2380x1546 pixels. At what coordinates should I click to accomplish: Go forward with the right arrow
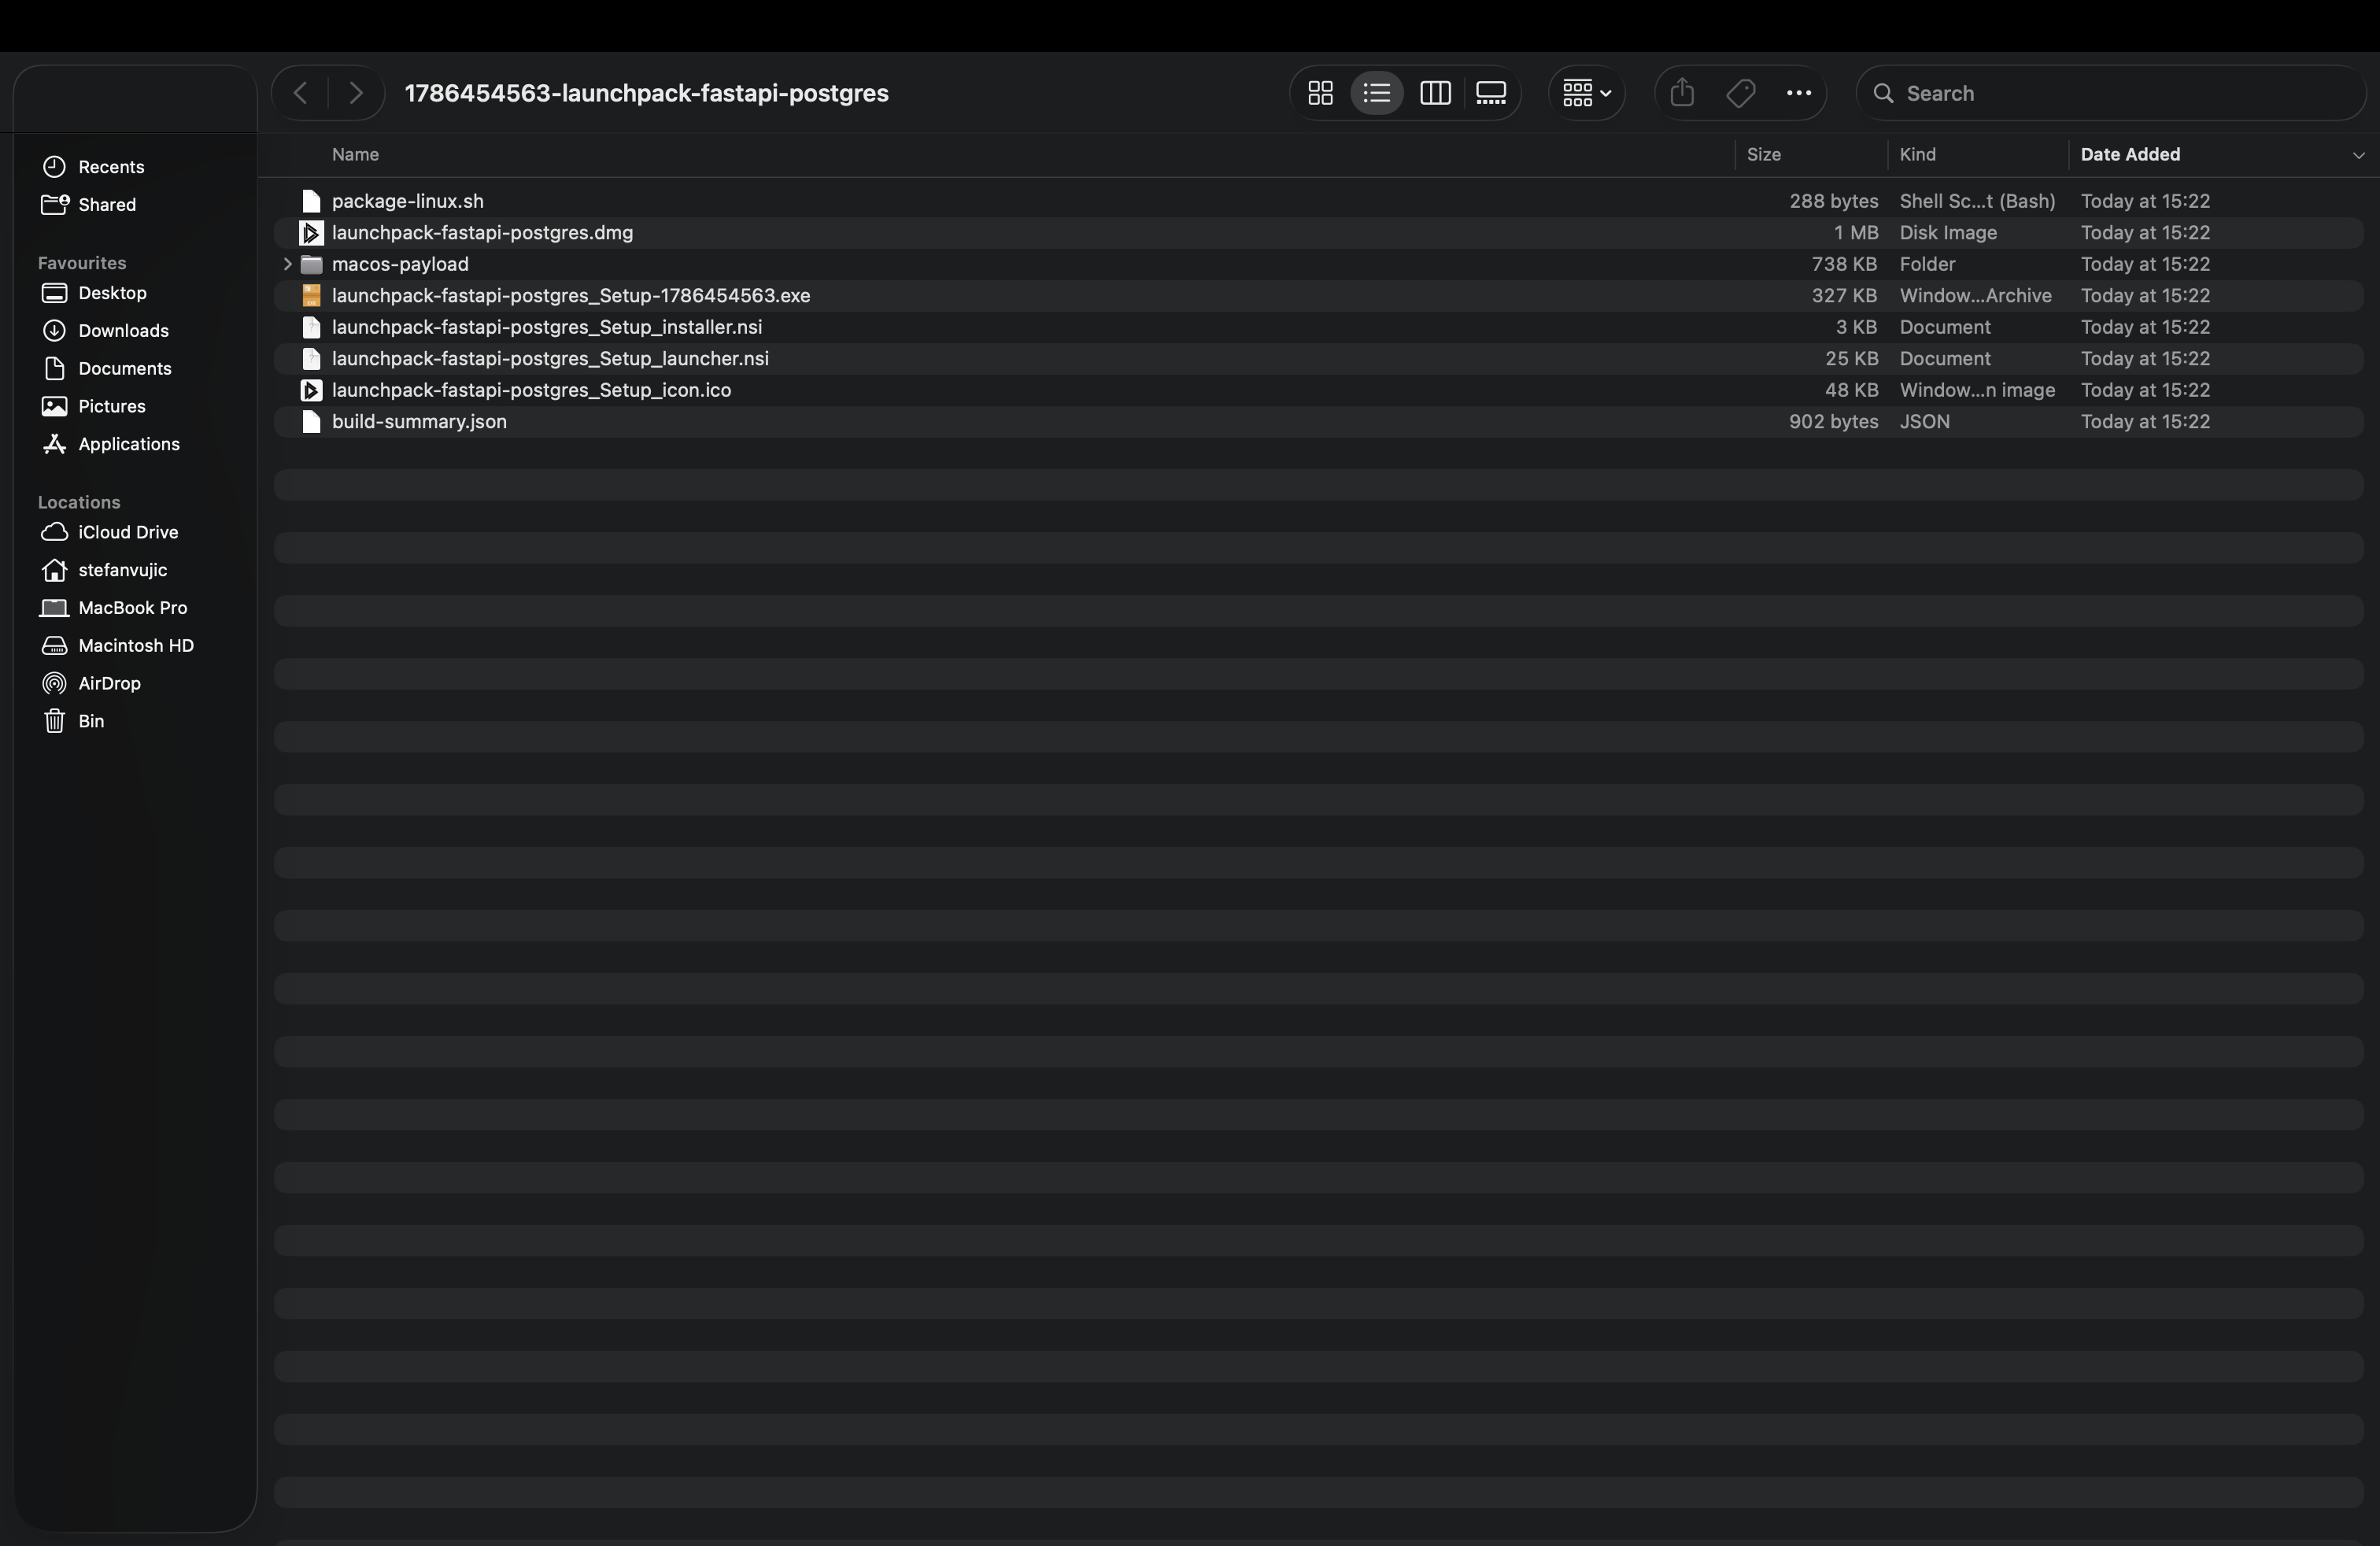coord(356,93)
